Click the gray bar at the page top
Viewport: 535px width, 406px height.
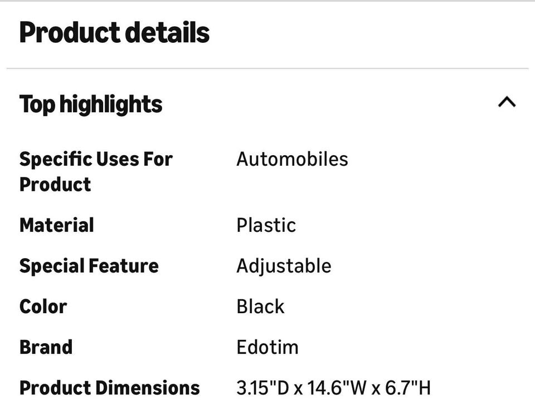click(267, 1)
